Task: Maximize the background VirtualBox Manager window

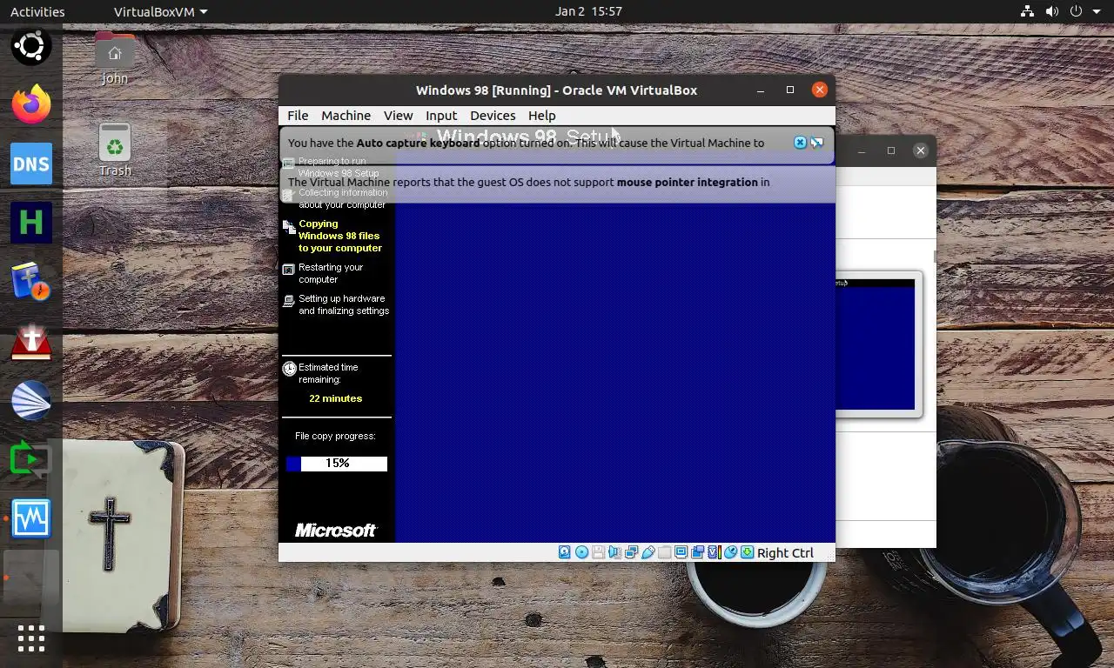Action: [890, 150]
